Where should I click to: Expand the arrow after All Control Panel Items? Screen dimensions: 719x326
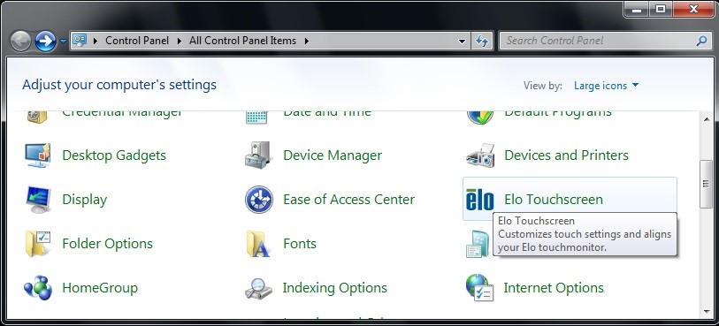(306, 41)
